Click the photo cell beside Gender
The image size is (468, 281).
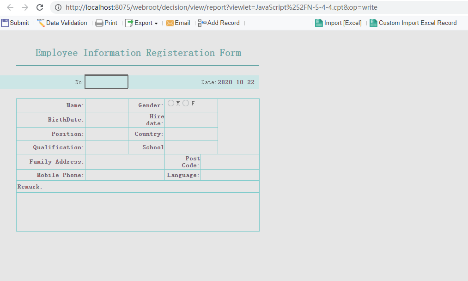pyautogui.click(x=239, y=127)
